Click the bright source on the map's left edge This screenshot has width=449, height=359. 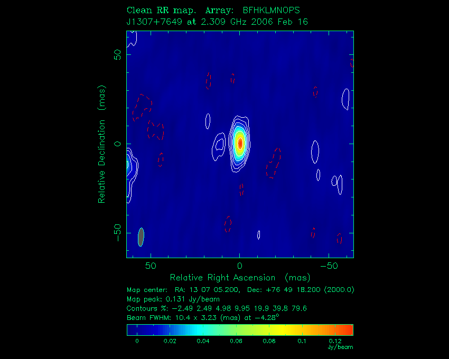pos(128,165)
